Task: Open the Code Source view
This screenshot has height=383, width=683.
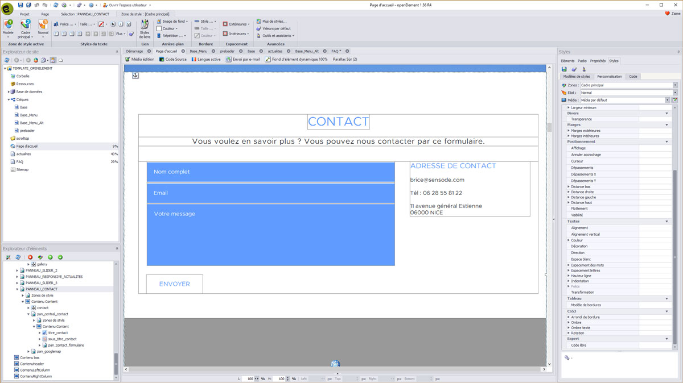Action: [x=172, y=59]
